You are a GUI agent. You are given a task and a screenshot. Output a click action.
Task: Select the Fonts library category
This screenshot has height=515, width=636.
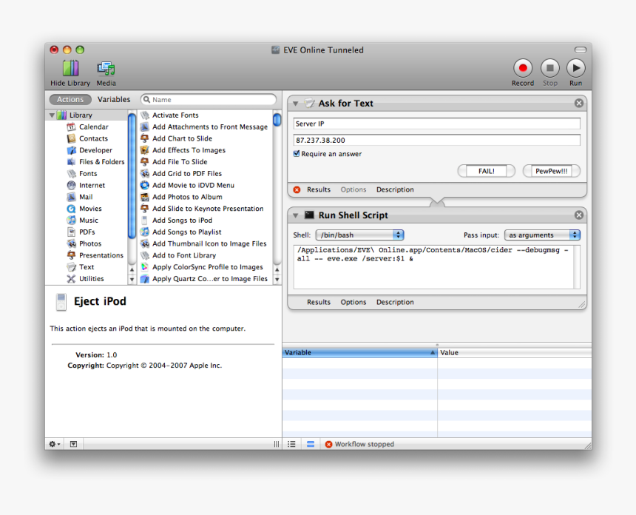click(88, 173)
